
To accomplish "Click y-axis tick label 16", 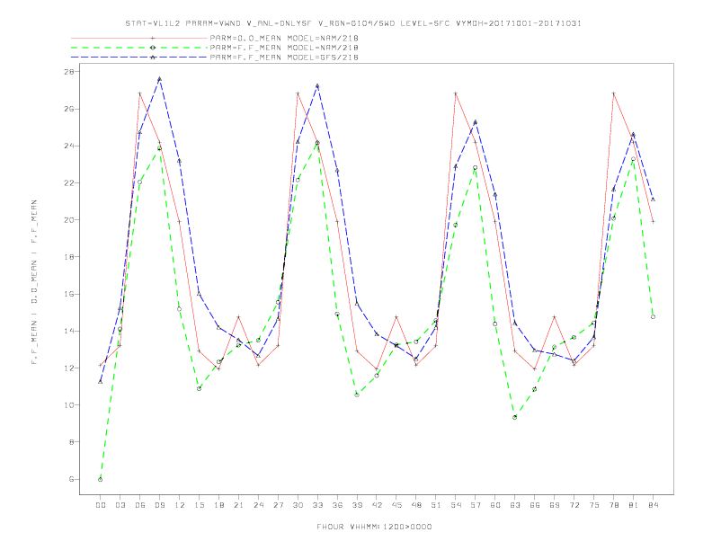I will (x=70, y=294).
